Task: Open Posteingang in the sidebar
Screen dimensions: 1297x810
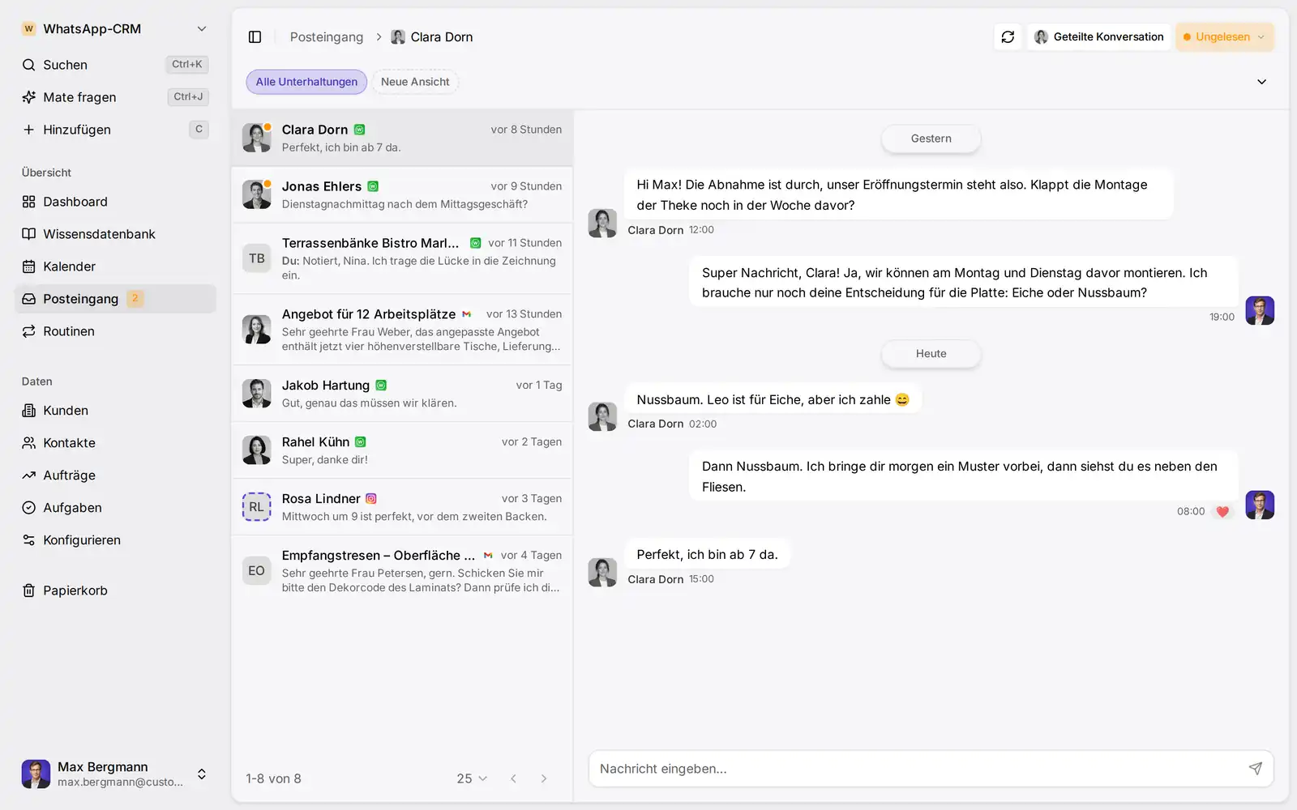Action: coord(114,299)
